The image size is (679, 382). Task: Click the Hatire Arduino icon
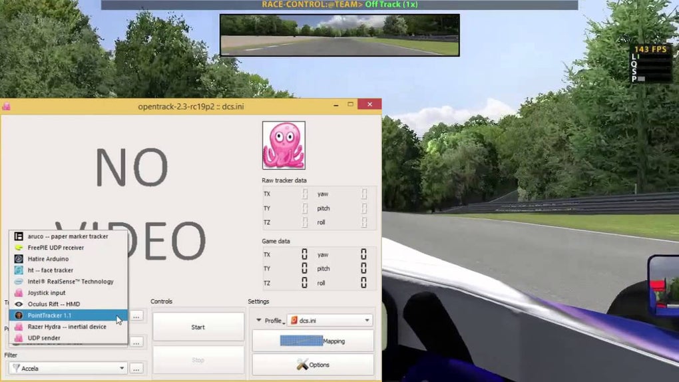point(19,259)
